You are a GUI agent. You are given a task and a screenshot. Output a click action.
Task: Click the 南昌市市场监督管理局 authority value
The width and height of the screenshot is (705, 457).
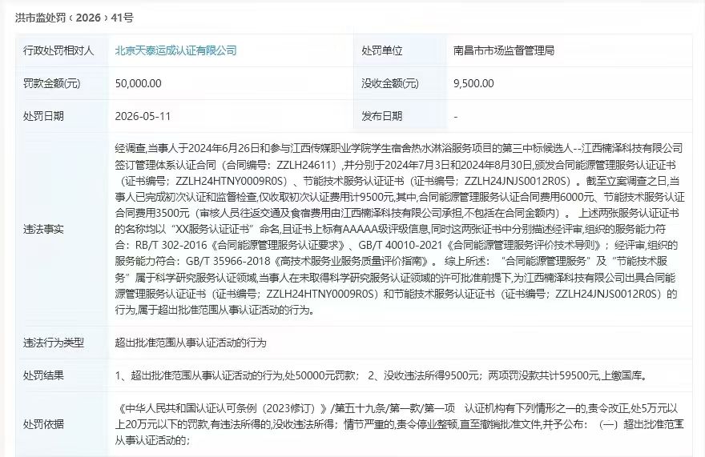point(504,50)
